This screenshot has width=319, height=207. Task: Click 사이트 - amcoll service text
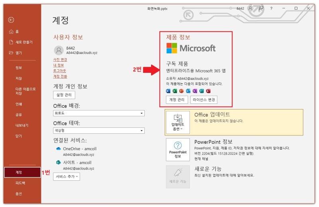coord(77,162)
